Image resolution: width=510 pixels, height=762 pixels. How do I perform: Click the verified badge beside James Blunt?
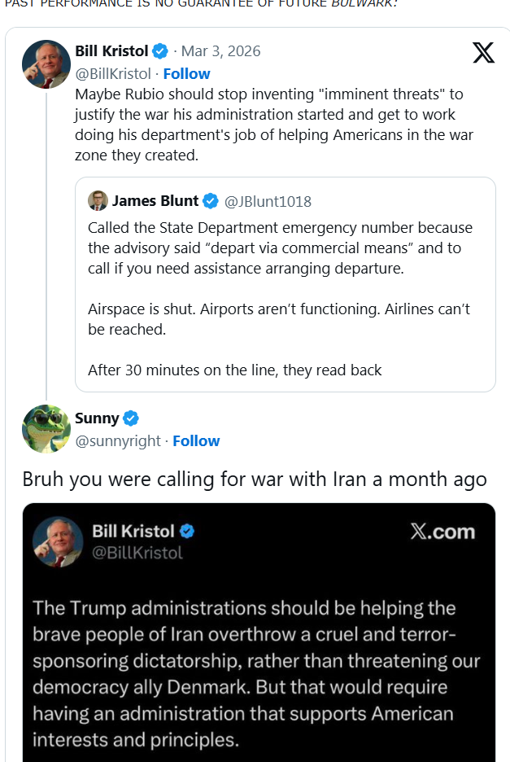tap(211, 200)
